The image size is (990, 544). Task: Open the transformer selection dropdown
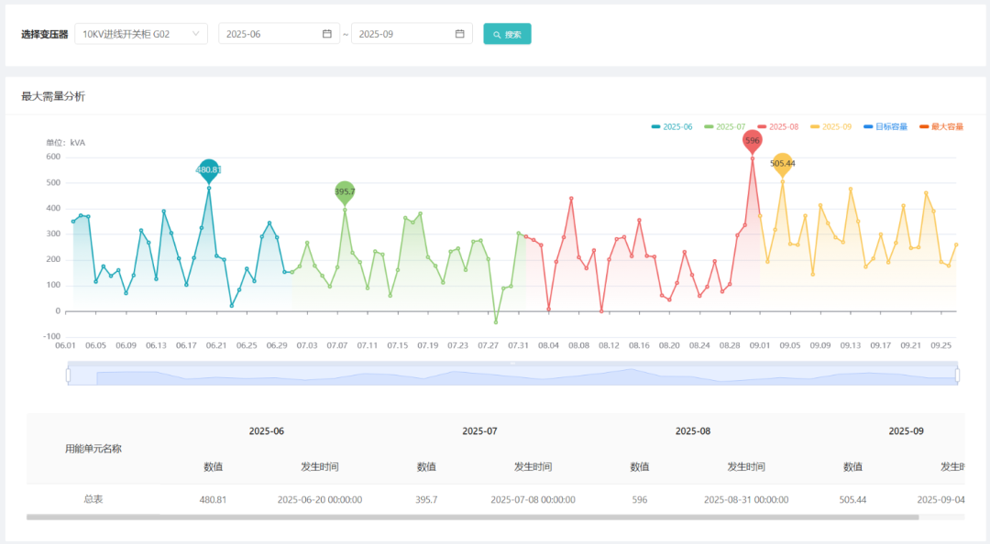tap(141, 34)
